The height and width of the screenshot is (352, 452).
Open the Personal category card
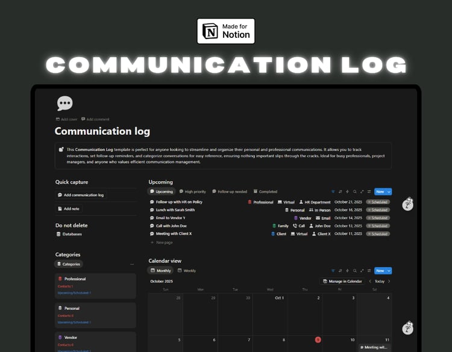coord(95,315)
